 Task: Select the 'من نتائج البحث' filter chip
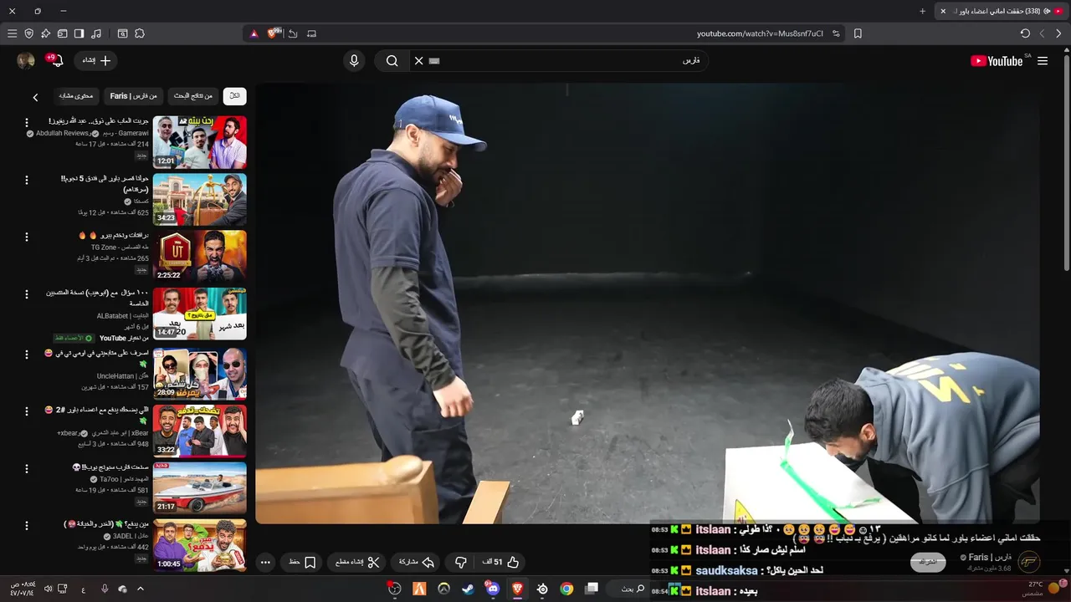click(x=193, y=96)
